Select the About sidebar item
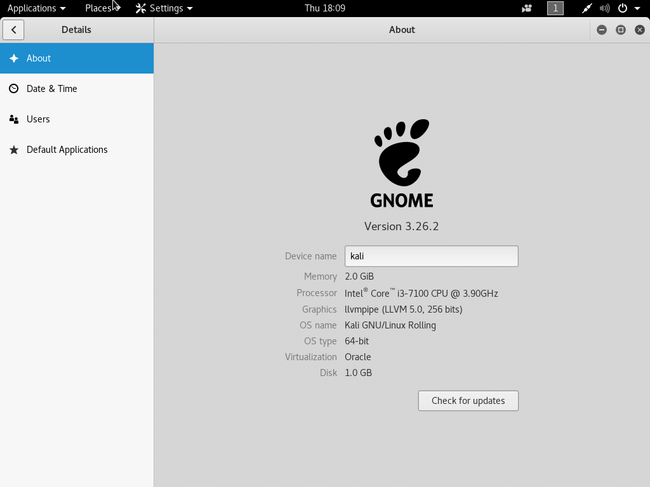 coord(77,58)
